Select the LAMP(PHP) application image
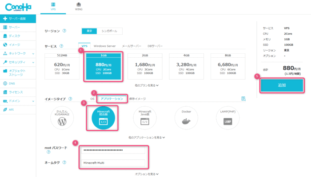Image resolution: width=311 pixels, height=177 pixels. (227, 118)
